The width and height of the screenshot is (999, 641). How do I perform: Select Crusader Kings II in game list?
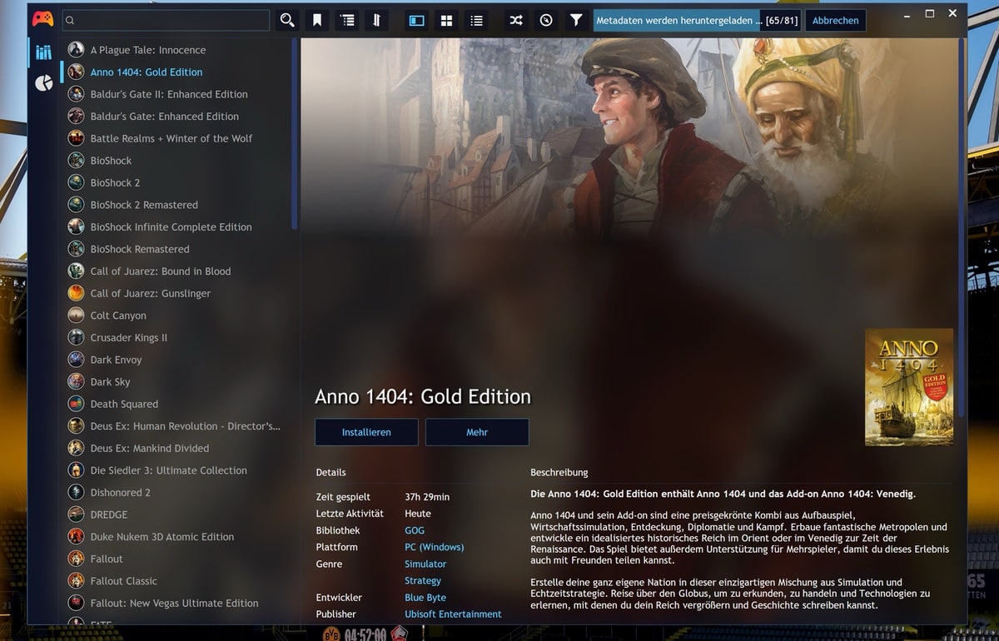coord(129,338)
